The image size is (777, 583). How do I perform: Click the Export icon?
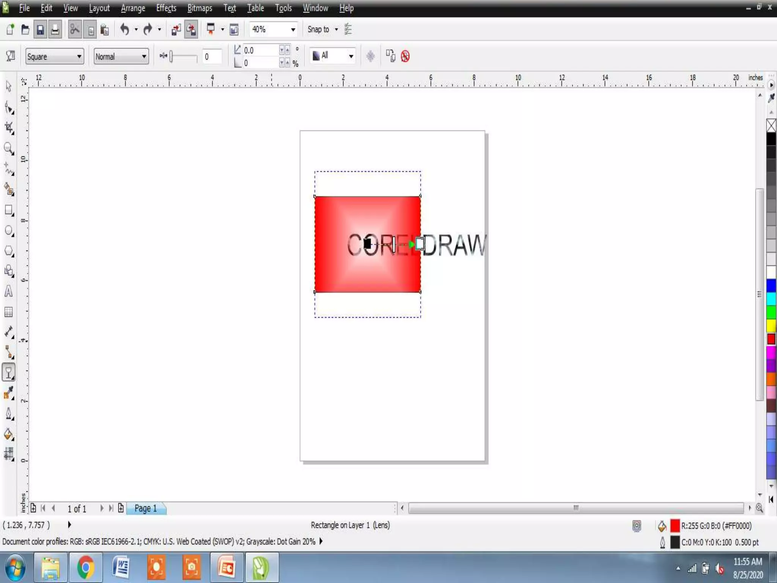[x=191, y=30]
